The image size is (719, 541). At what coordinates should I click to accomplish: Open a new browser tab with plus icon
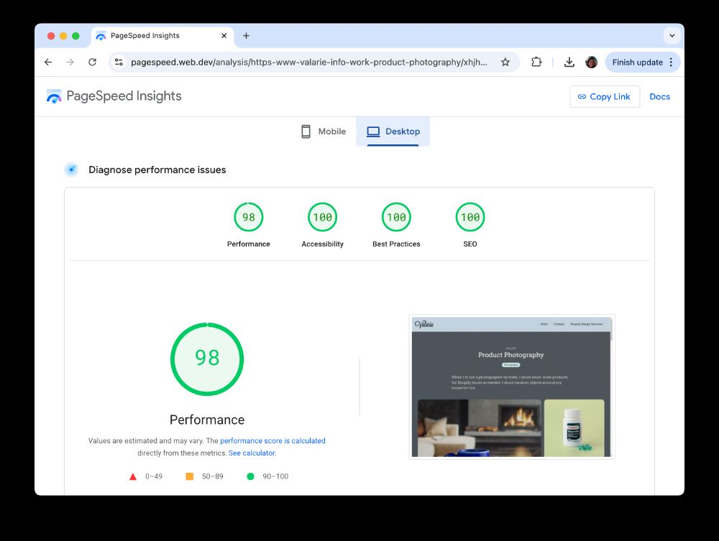tap(247, 35)
